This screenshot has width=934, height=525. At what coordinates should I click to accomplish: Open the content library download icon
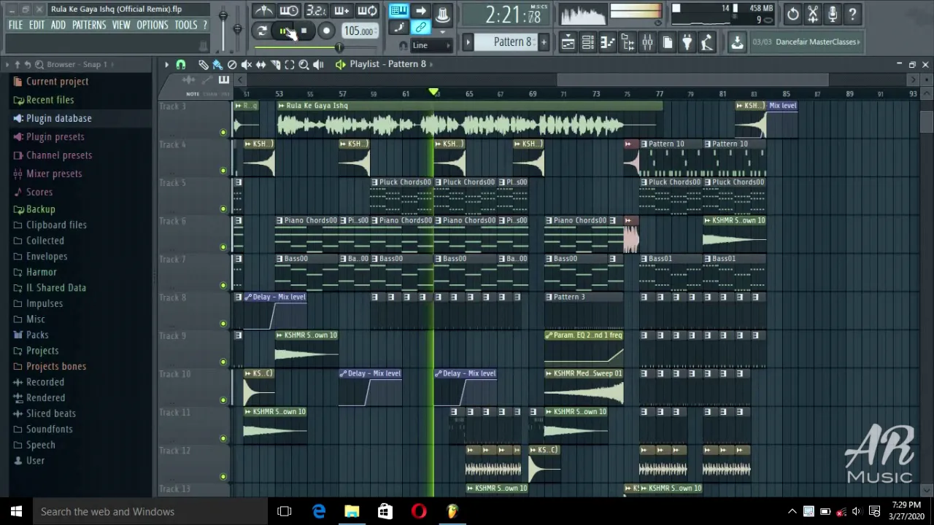tap(737, 42)
